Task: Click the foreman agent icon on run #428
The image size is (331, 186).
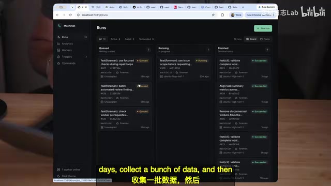Action: (x=177, y=72)
